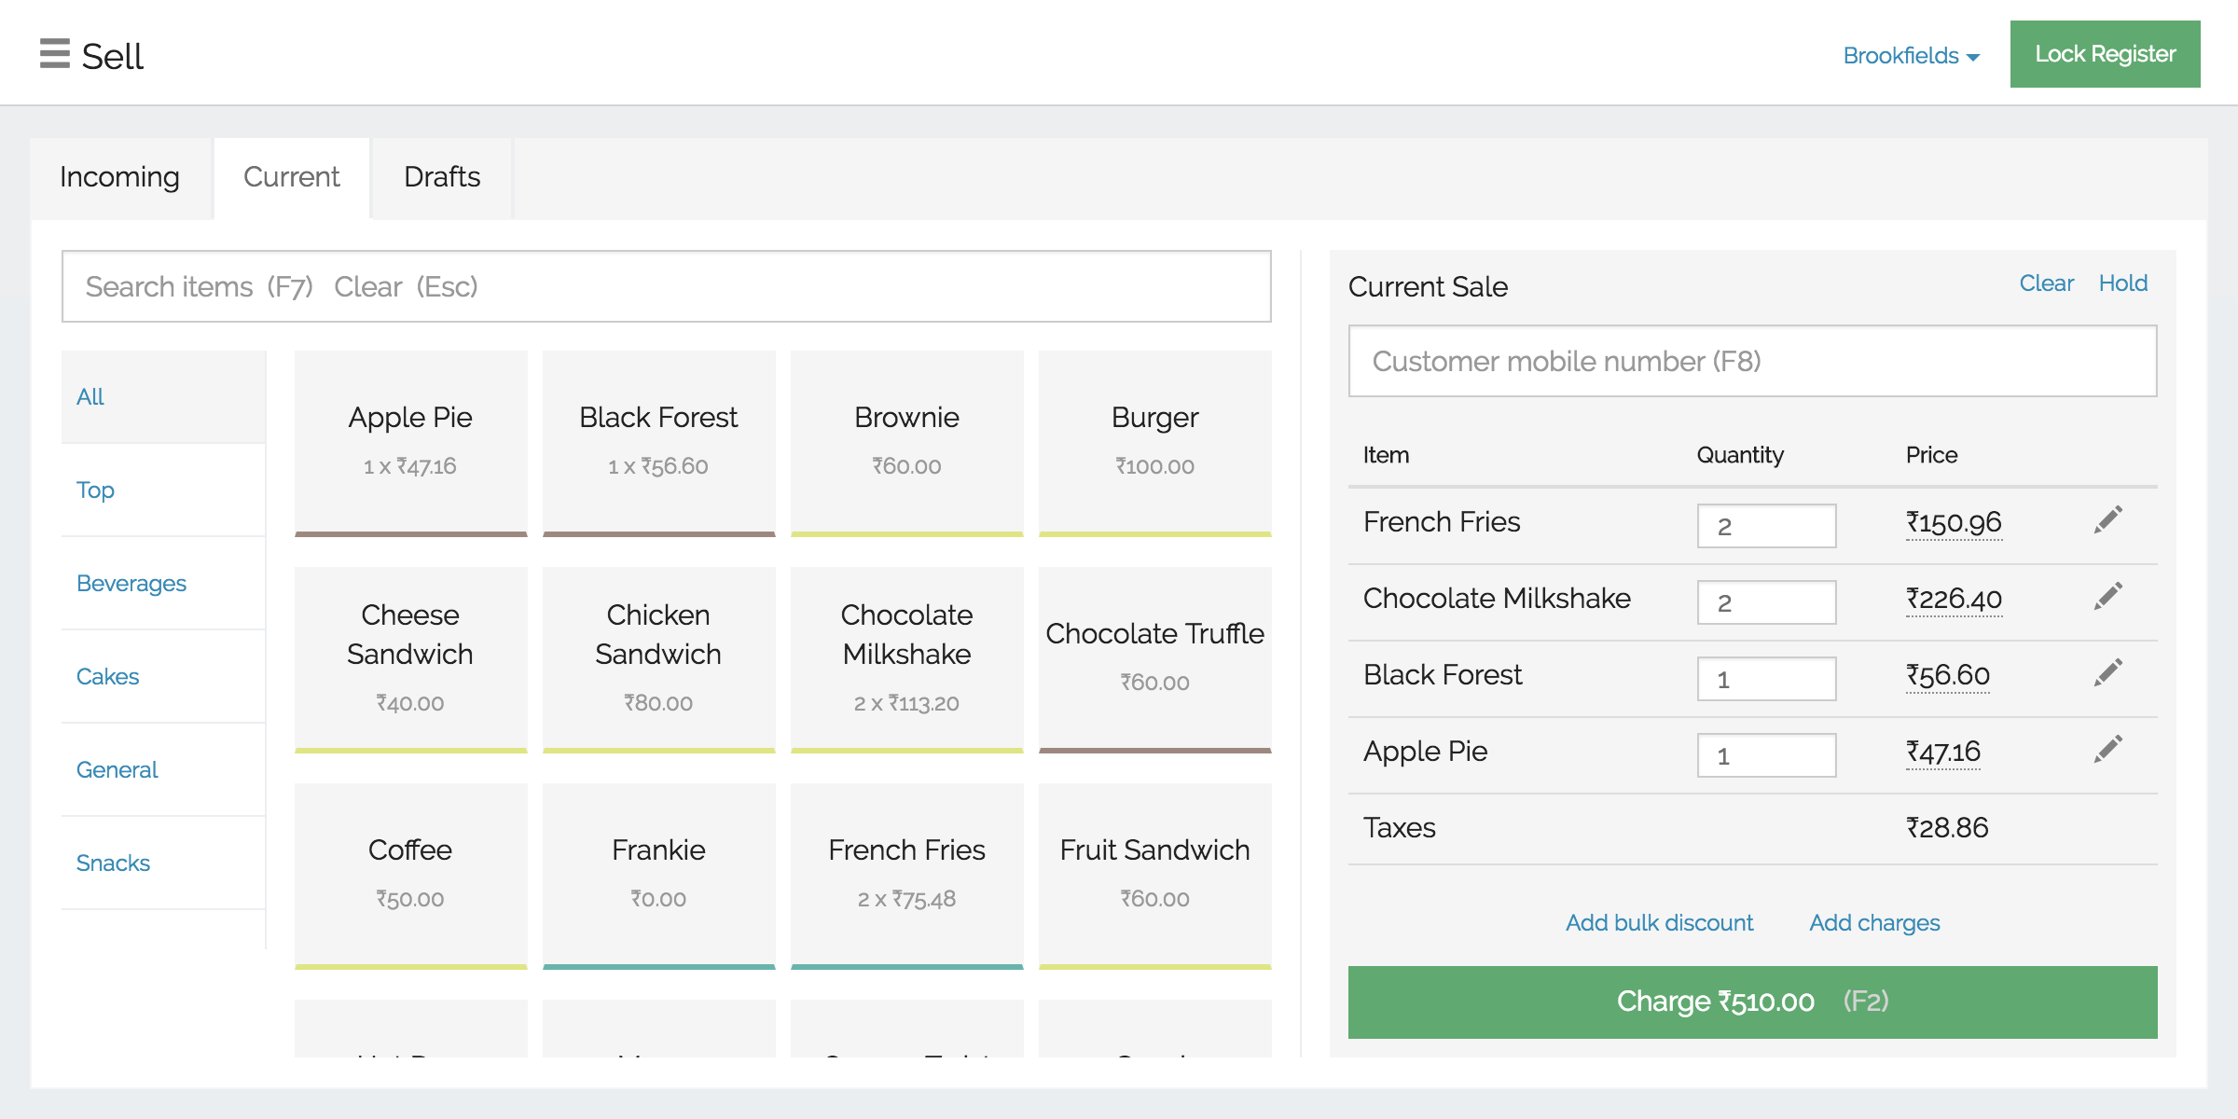Select the Beverages category

(x=131, y=584)
